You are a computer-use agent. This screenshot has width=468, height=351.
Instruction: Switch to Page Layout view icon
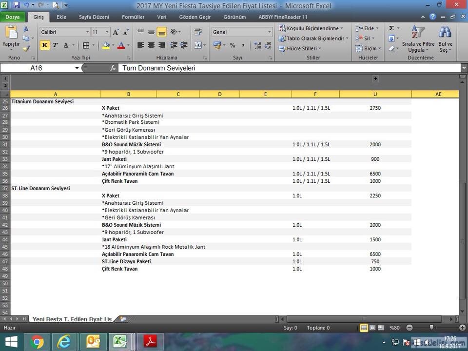pos(372,328)
